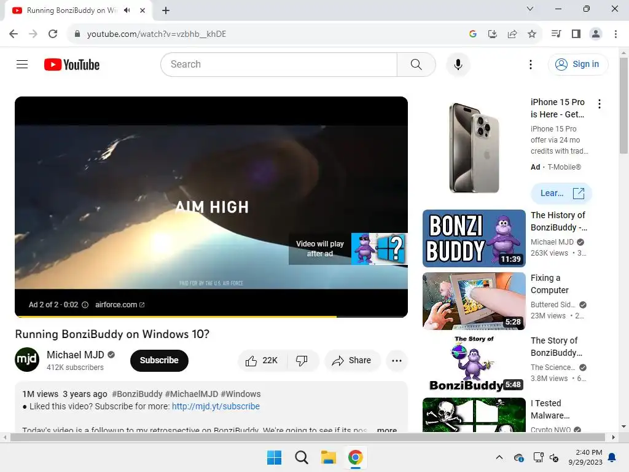Close the BonziBuddy tab

click(x=143, y=10)
